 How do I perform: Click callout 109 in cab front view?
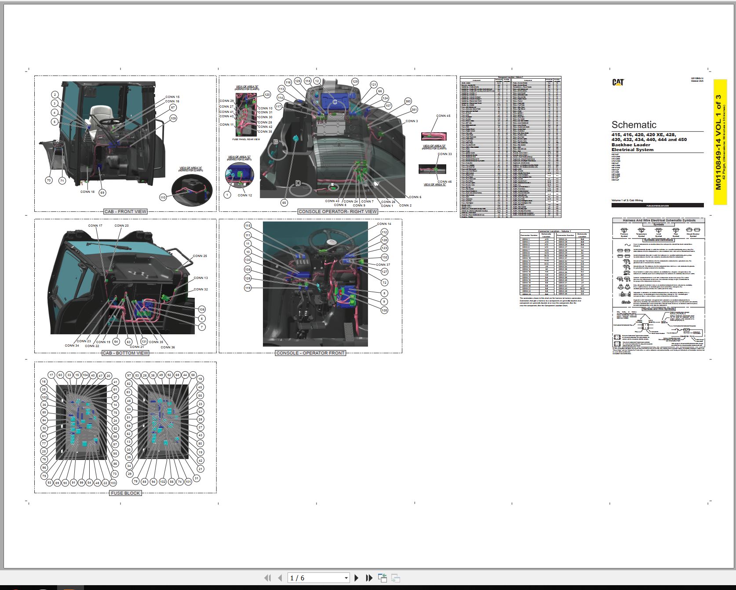pyautogui.click(x=173, y=118)
